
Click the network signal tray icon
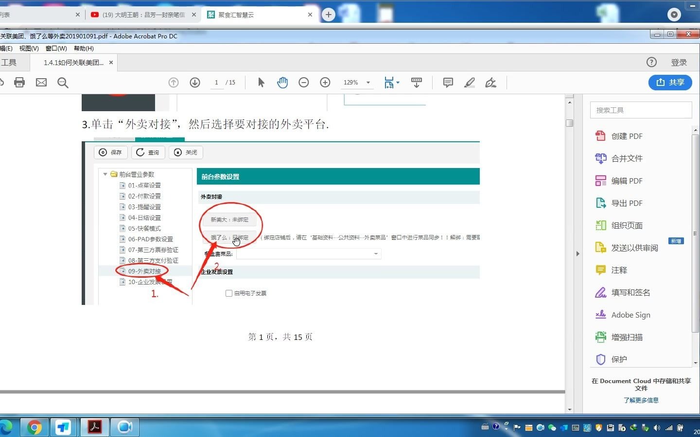(669, 428)
